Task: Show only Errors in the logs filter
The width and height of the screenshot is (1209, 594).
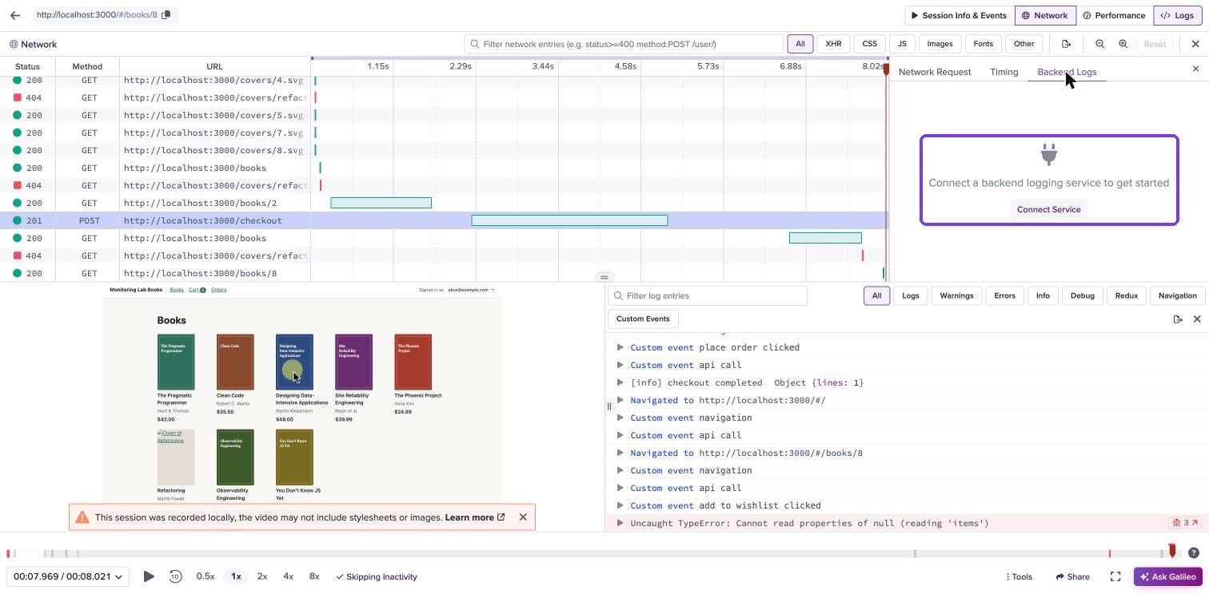Action: point(1004,295)
